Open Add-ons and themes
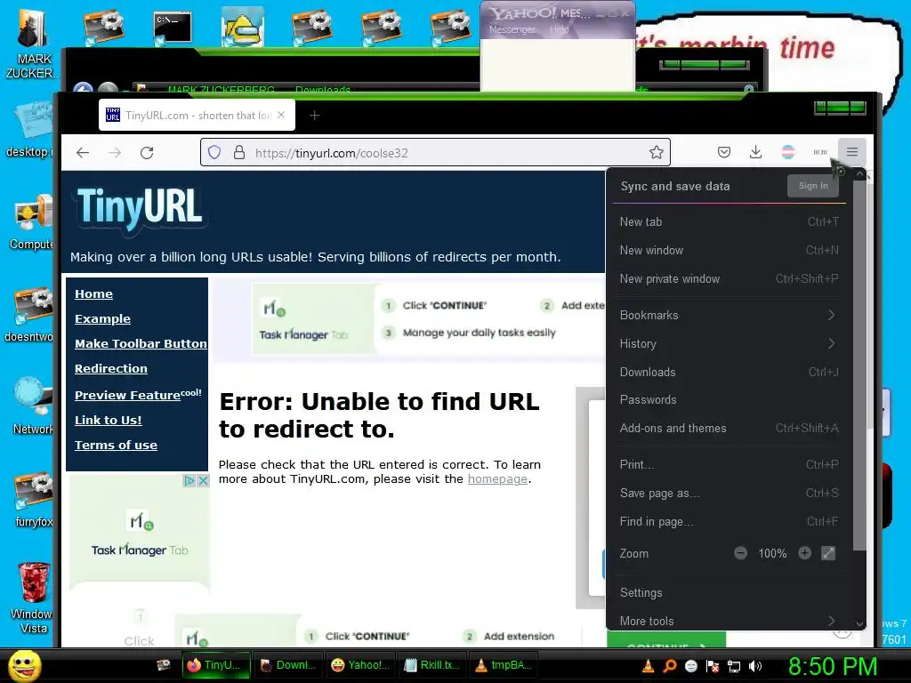 point(729,429)
